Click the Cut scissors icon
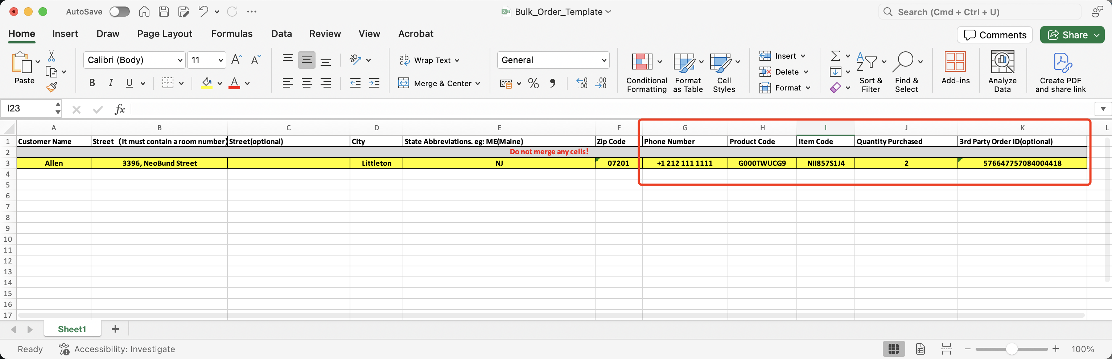 [x=52, y=56]
